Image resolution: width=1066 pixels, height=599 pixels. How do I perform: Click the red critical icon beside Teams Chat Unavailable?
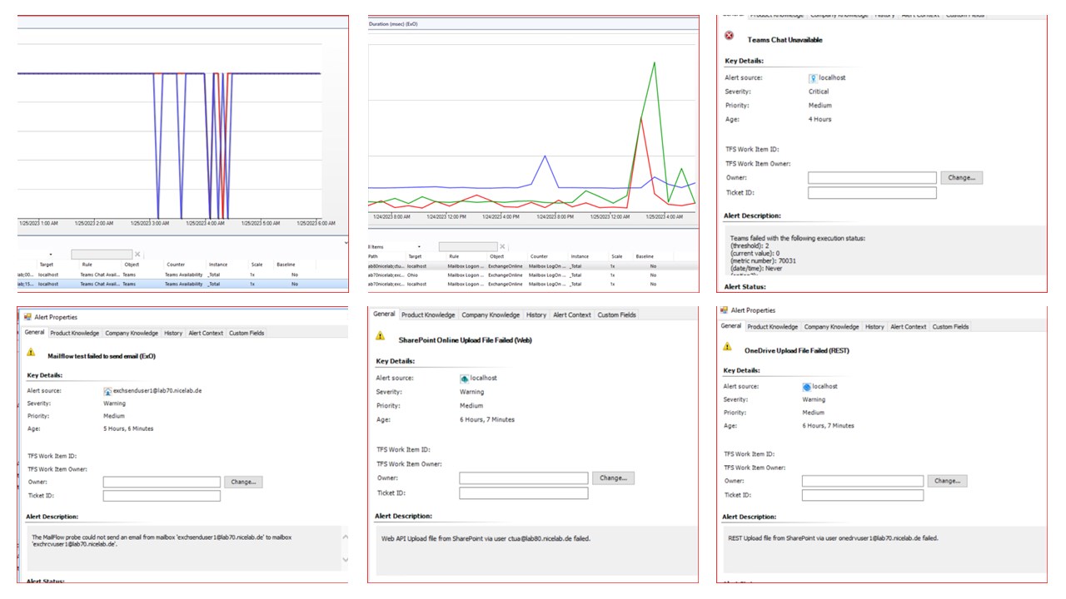(730, 36)
